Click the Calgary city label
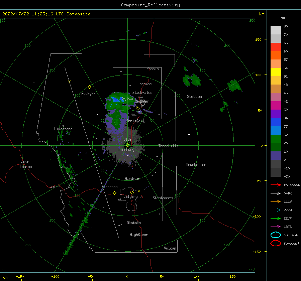Image resolution: width=301 pixels, height=281 pixels. 130,196
